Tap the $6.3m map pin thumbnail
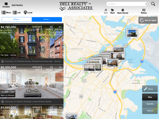The height and width of the screenshot is (119, 159). 89,67
